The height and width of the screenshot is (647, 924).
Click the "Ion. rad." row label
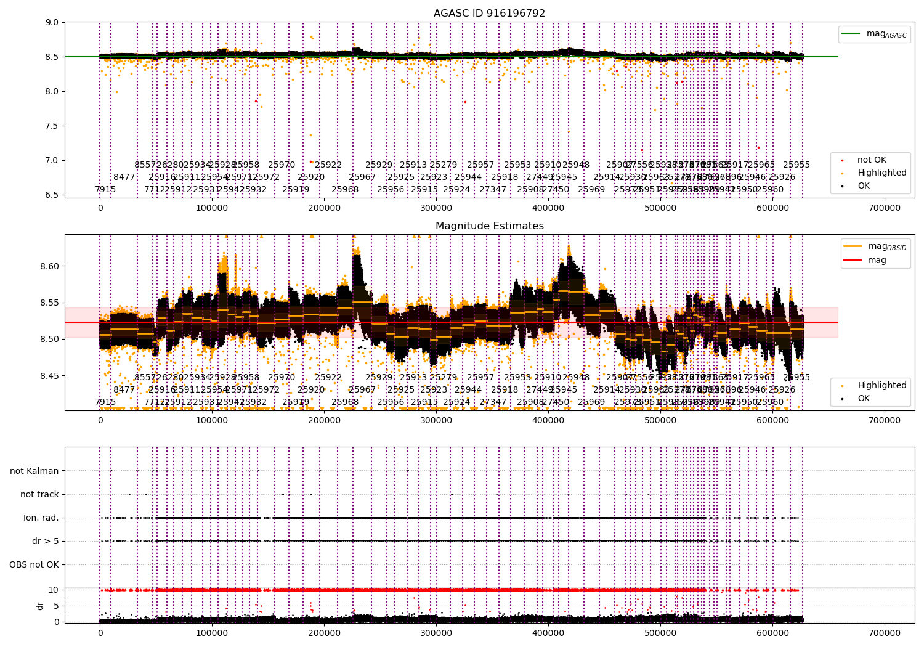click(41, 518)
